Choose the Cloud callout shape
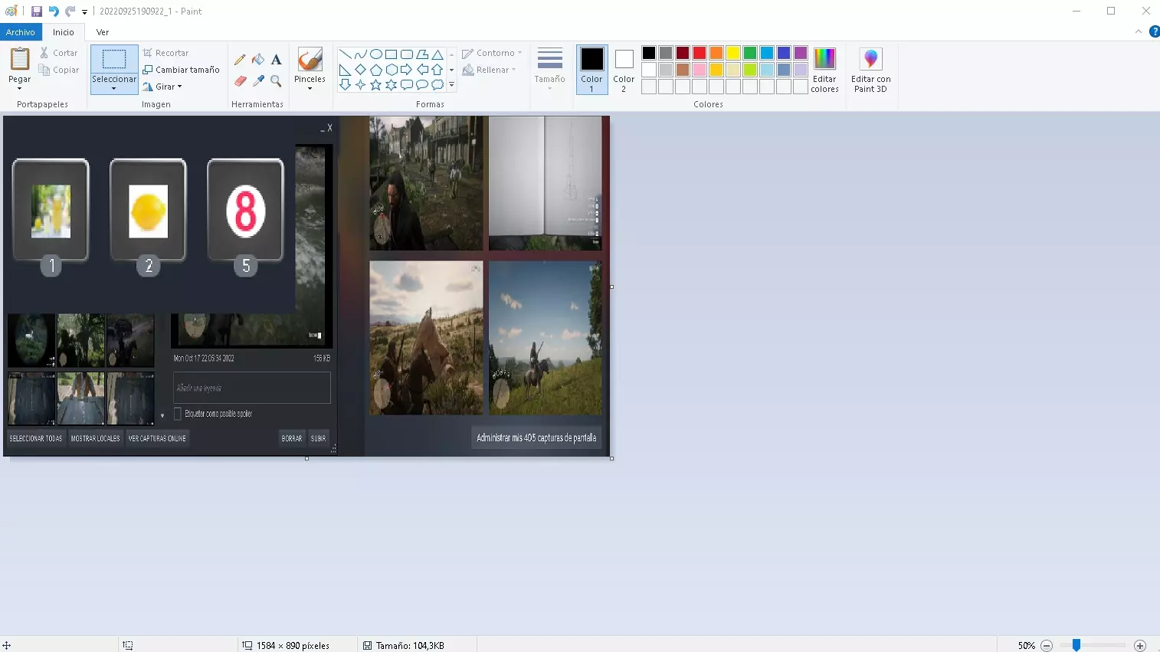This screenshot has height=652, width=1160. pyautogui.click(x=437, y=85)
